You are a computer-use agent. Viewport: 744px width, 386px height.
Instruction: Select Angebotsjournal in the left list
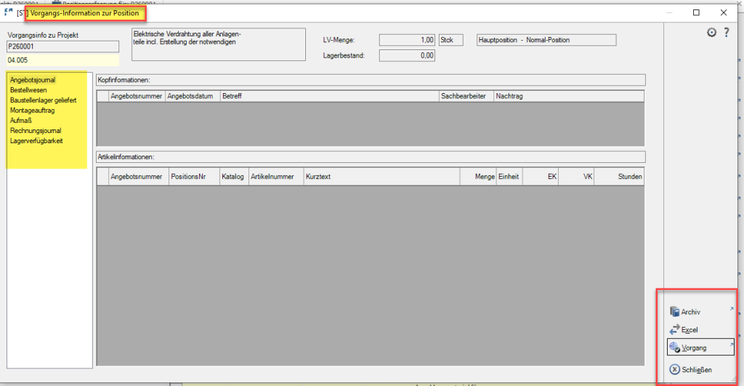[x=33, y=80]
